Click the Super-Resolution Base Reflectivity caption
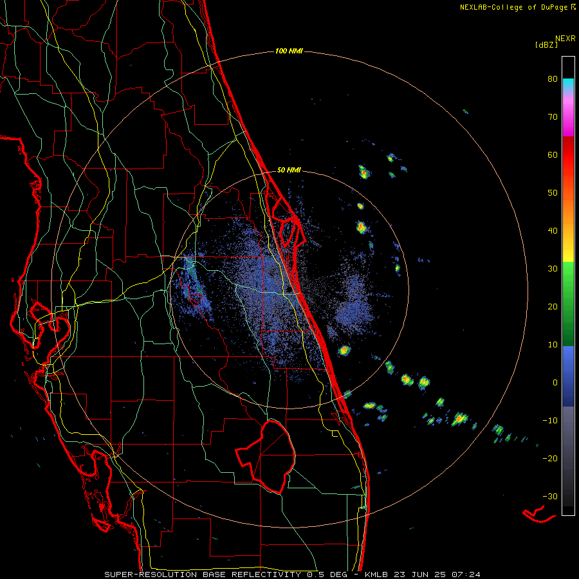579x579 pixels. (x=203, y=574)
